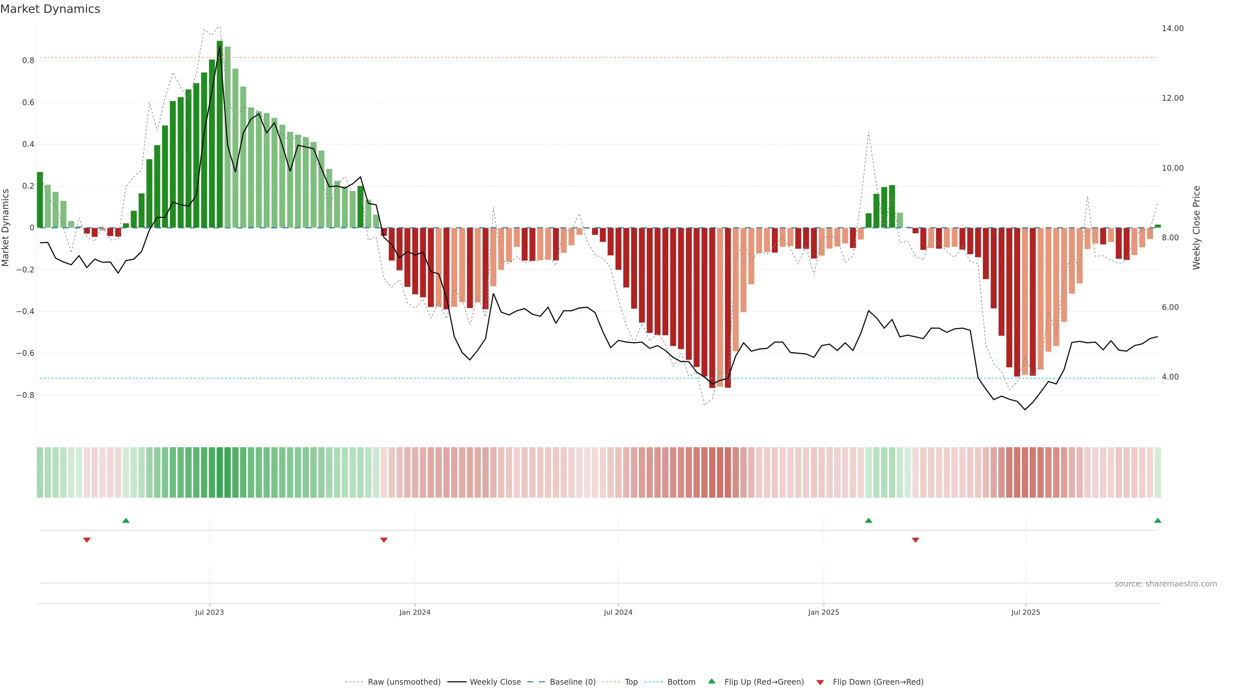The image size is (1233, 693).
Task: Click red flip-down marker in spring 2025
Action: tap(915, 540)
